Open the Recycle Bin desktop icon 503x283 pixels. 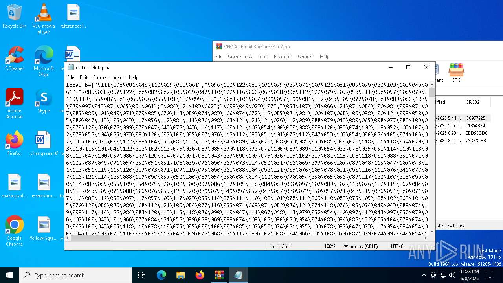click(x=15, y=17)
